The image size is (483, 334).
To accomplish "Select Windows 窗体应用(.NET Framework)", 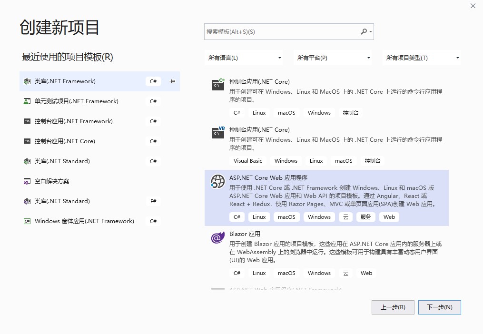I will [99, 221].
